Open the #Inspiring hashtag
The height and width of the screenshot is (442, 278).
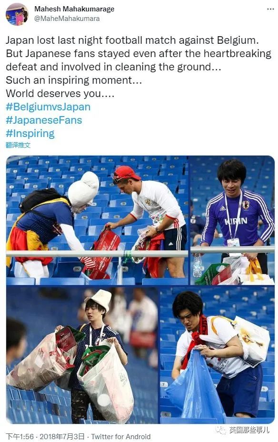click(30, 133)
